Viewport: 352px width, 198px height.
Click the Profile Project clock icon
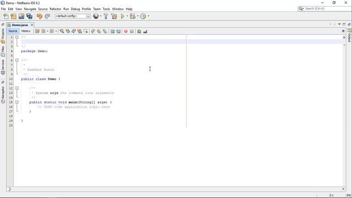(x=143, y=16)
